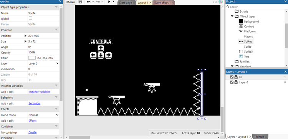Click the Save project icon
Viewport: 288px width, 139px height.
[x=80, y=2]
